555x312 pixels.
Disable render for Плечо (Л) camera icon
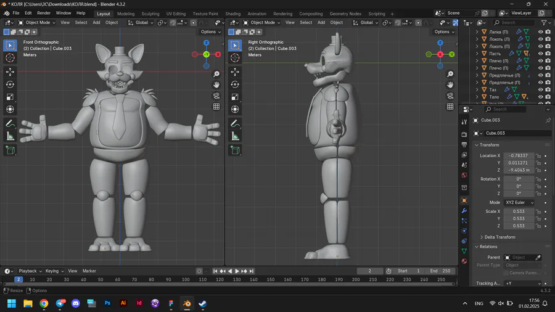[548, 60]
